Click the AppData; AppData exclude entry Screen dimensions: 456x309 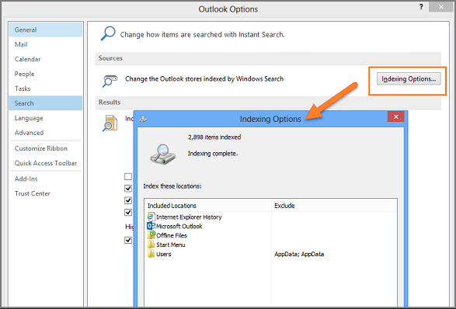[x=299, y=254]
